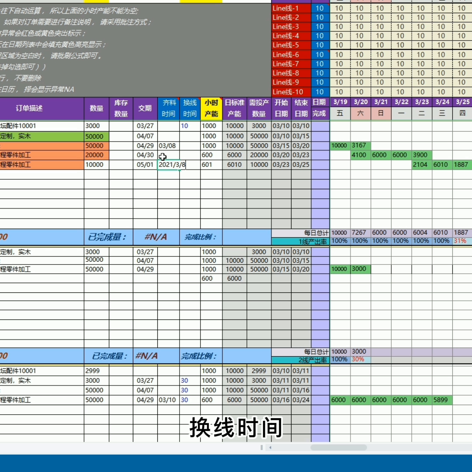Click the green 定制，实木 order cell
The image size is (472, 472).
tap(42, 136)
